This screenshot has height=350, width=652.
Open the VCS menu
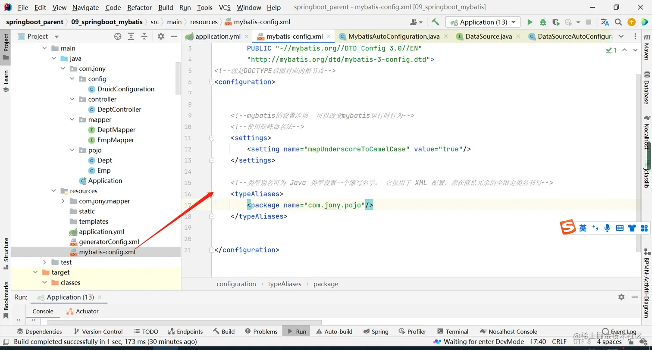(225, 7)
